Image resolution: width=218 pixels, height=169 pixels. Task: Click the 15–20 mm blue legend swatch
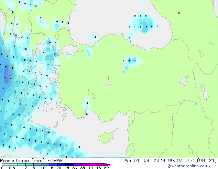tap(53, 165)
